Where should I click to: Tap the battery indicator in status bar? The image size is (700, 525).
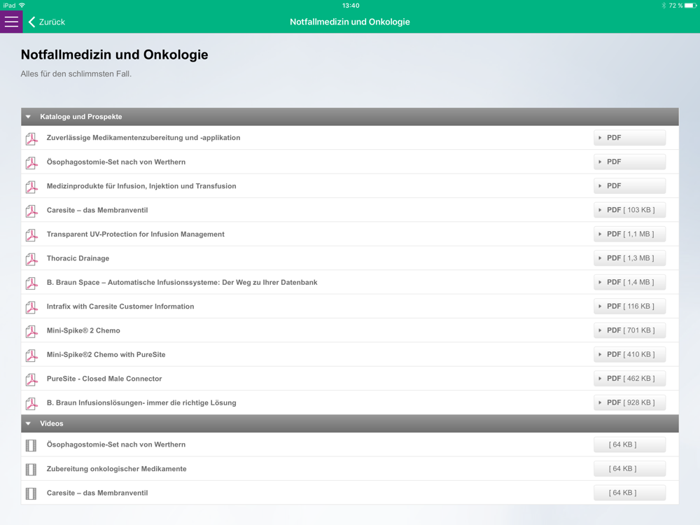[691, 6]
